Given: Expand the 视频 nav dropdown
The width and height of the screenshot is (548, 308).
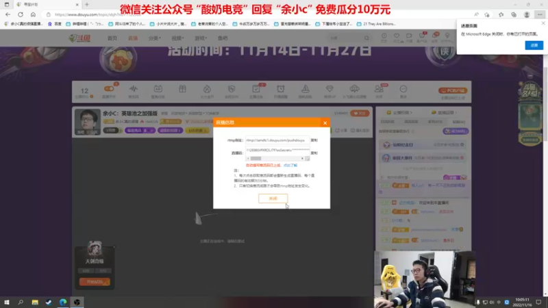Looking at the screenshot, I should [177, 38].
